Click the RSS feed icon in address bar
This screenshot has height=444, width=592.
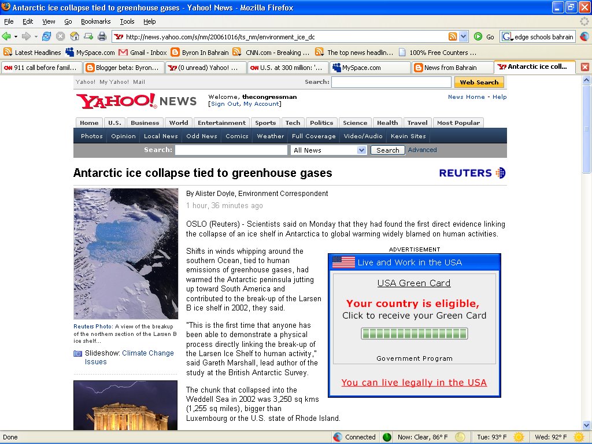(x=452, y=36)
